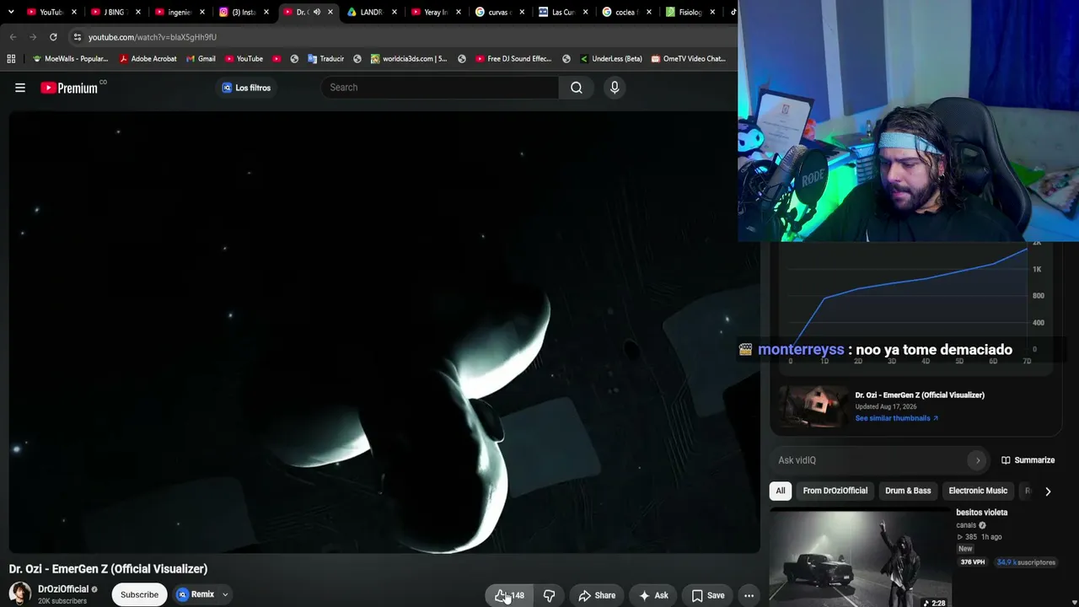
Task: Select the Electronic Music filter chip
Action: point(978,491)
